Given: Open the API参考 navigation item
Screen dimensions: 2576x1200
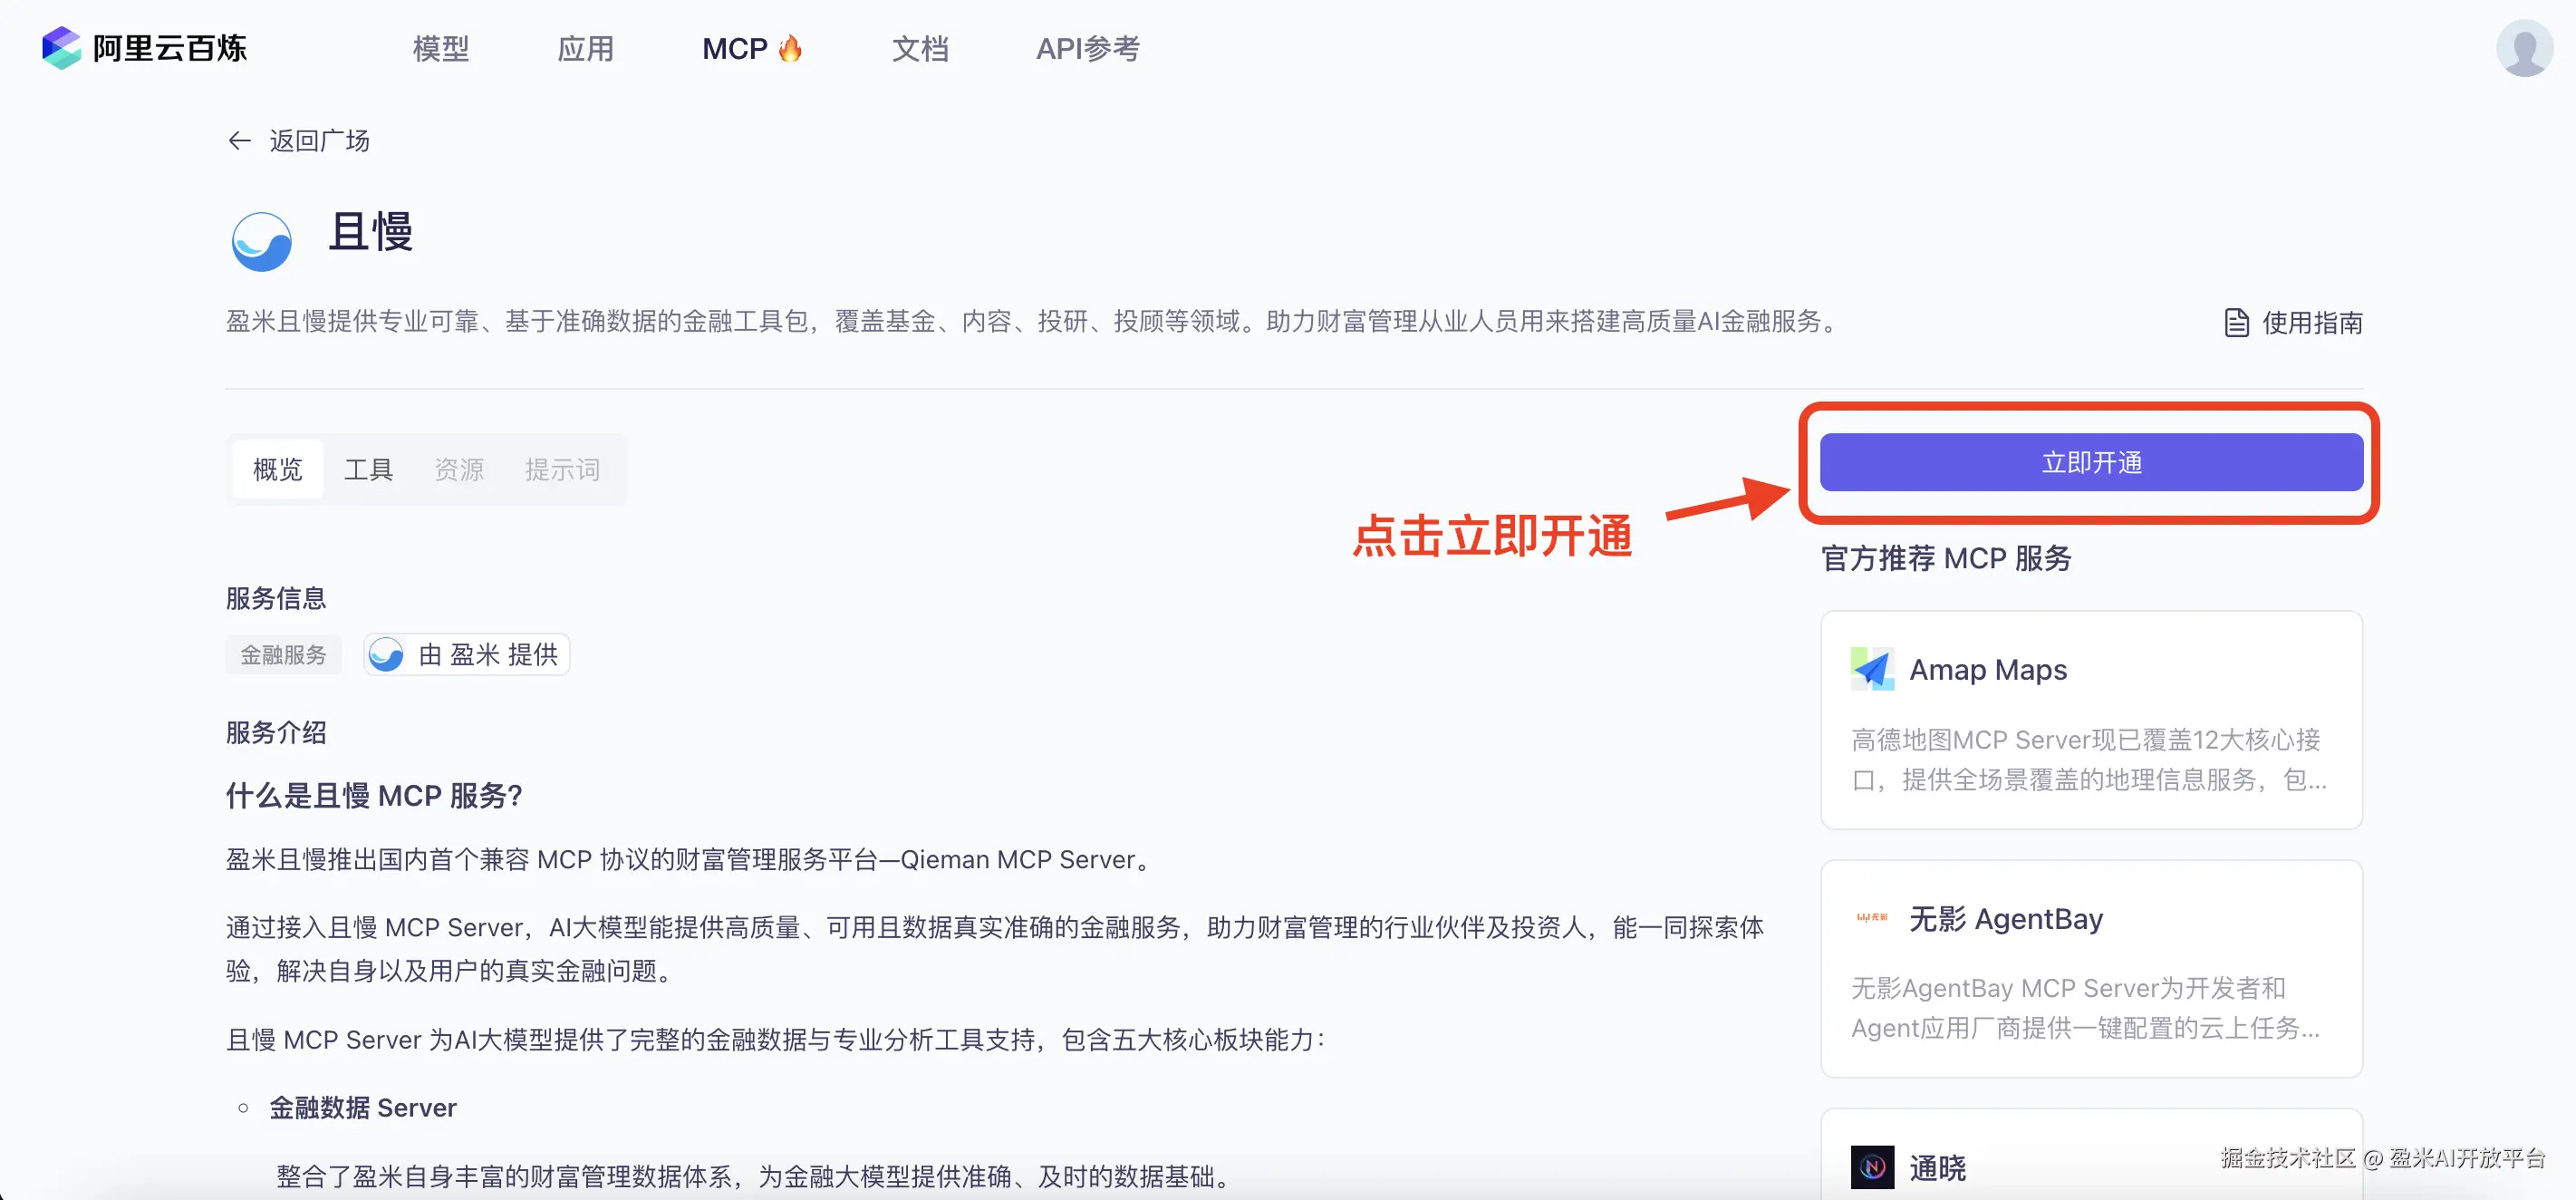Looking at the screenshot, I should [x=1088, y=48].
